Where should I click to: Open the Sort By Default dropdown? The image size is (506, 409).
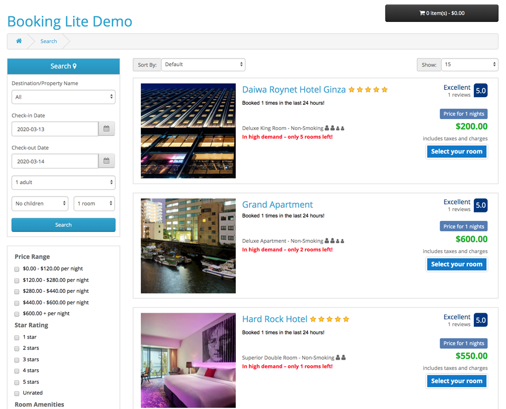[203, 65]
